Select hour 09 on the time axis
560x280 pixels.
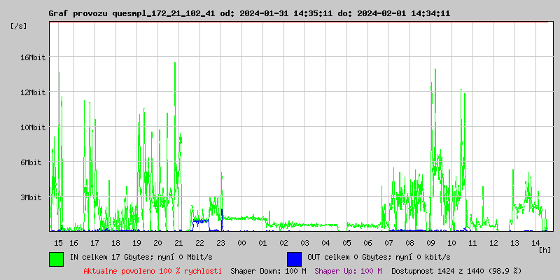[x=431, y=243]
